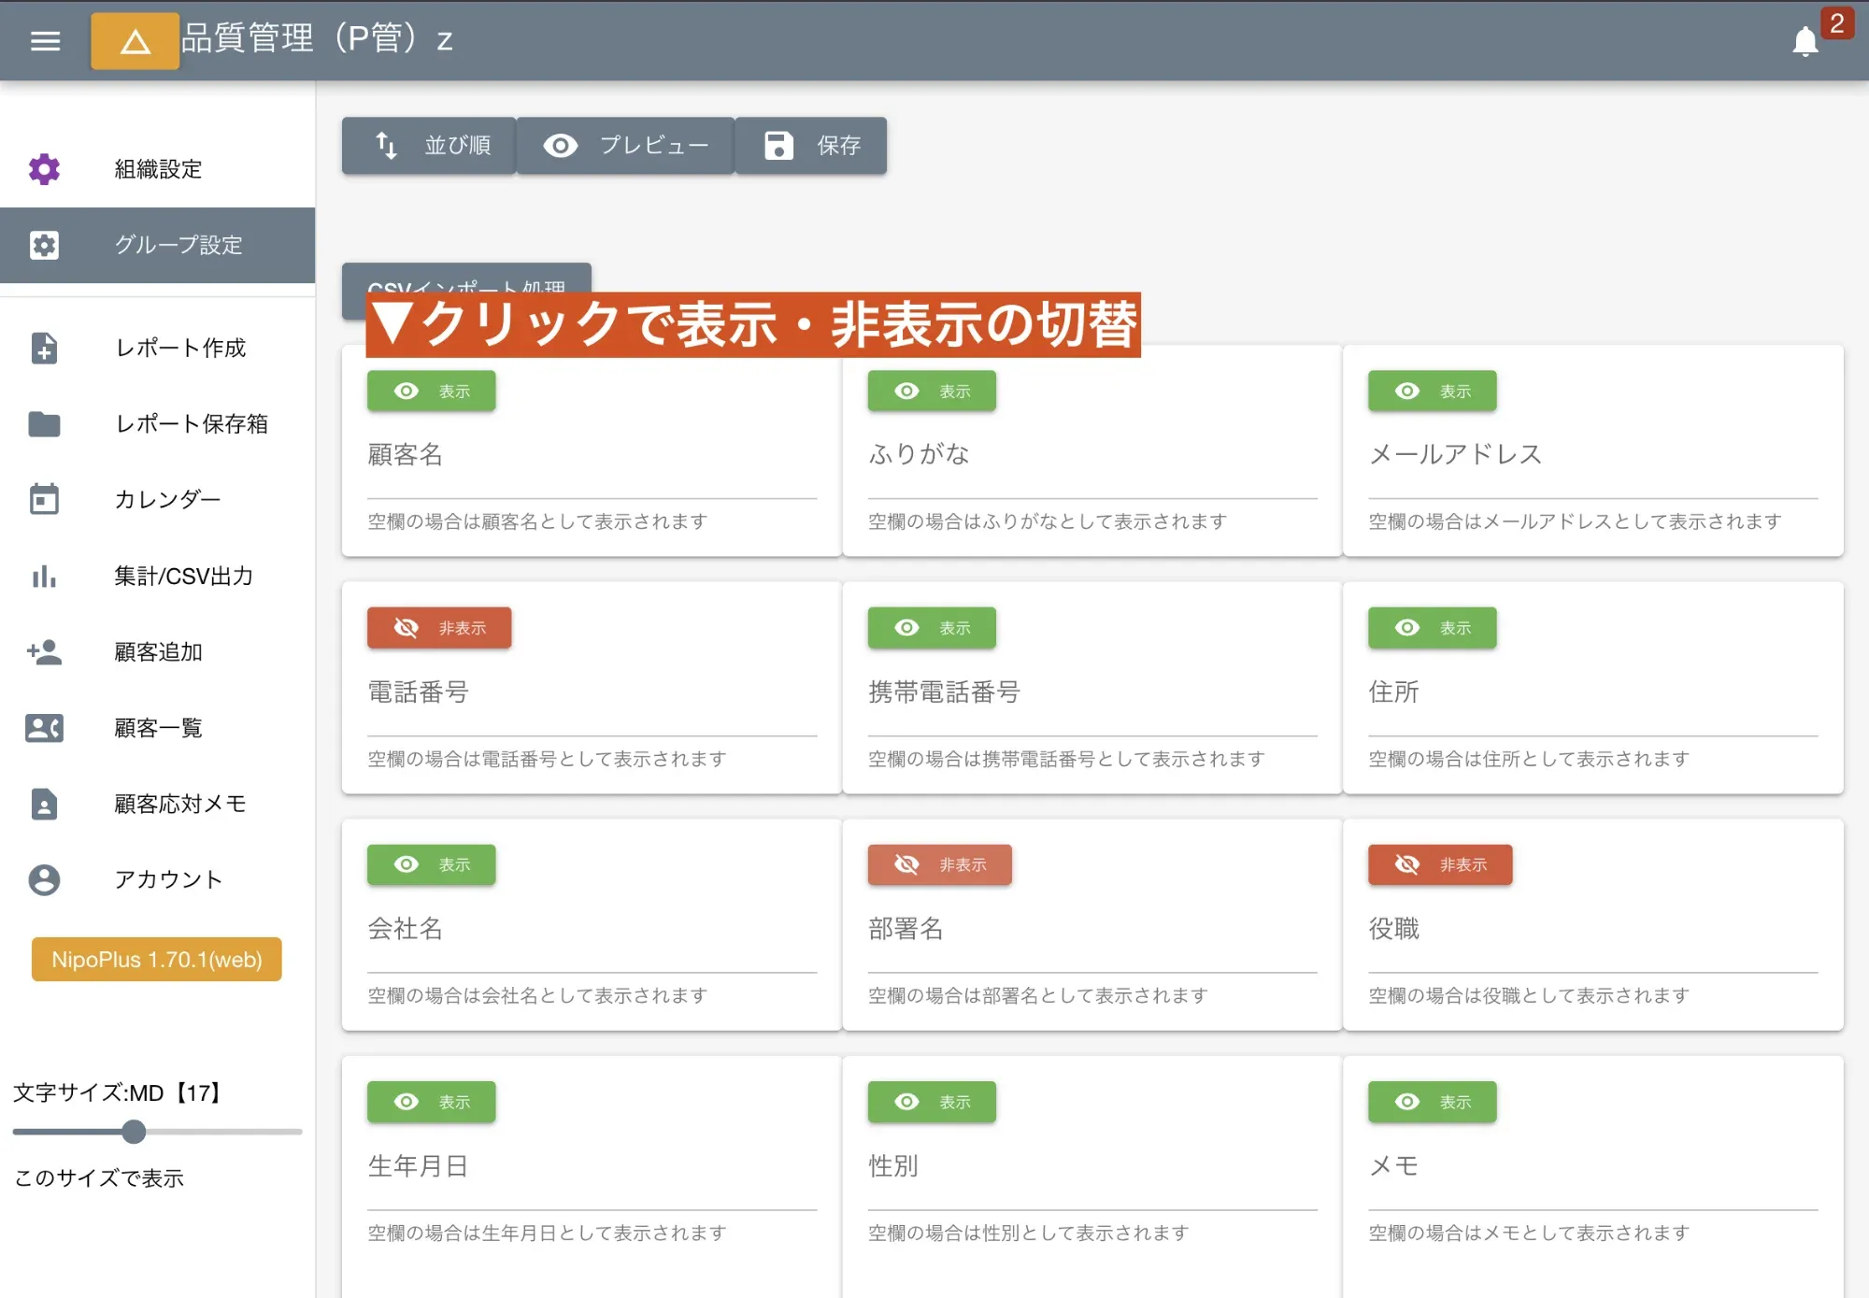The height and width of the screenshot is (1298, 1869).
Task: Open 顧客応対メモ from the sidebar
Action: [x=179, y=804]
